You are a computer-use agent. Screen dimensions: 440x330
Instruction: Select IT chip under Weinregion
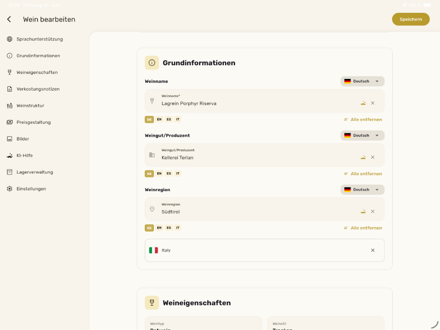[177, 228]
